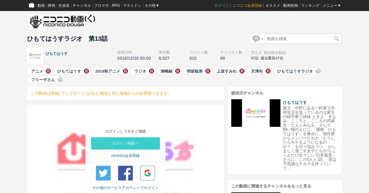Click the 上坂すみれ tag
Image resolution: width=369 pixels, height=193 pixels.
(x=227, y=71)
